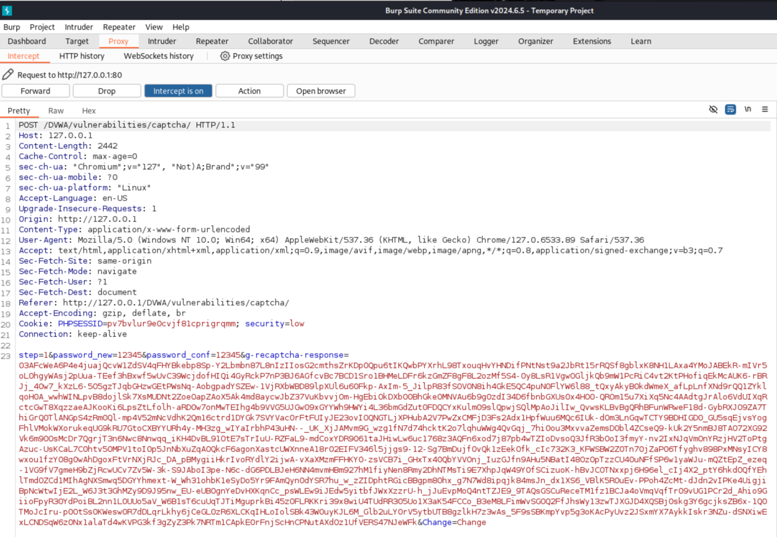Open the Burp menu
Screen dimensions: 777x537
pyautogui.click(x=12, y=27)
